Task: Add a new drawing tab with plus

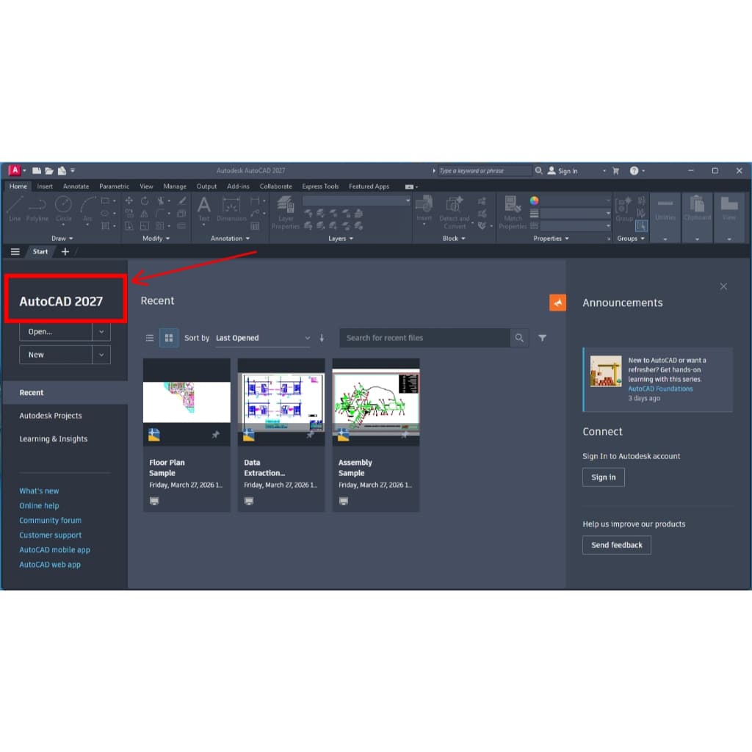Action: (65, 251)
